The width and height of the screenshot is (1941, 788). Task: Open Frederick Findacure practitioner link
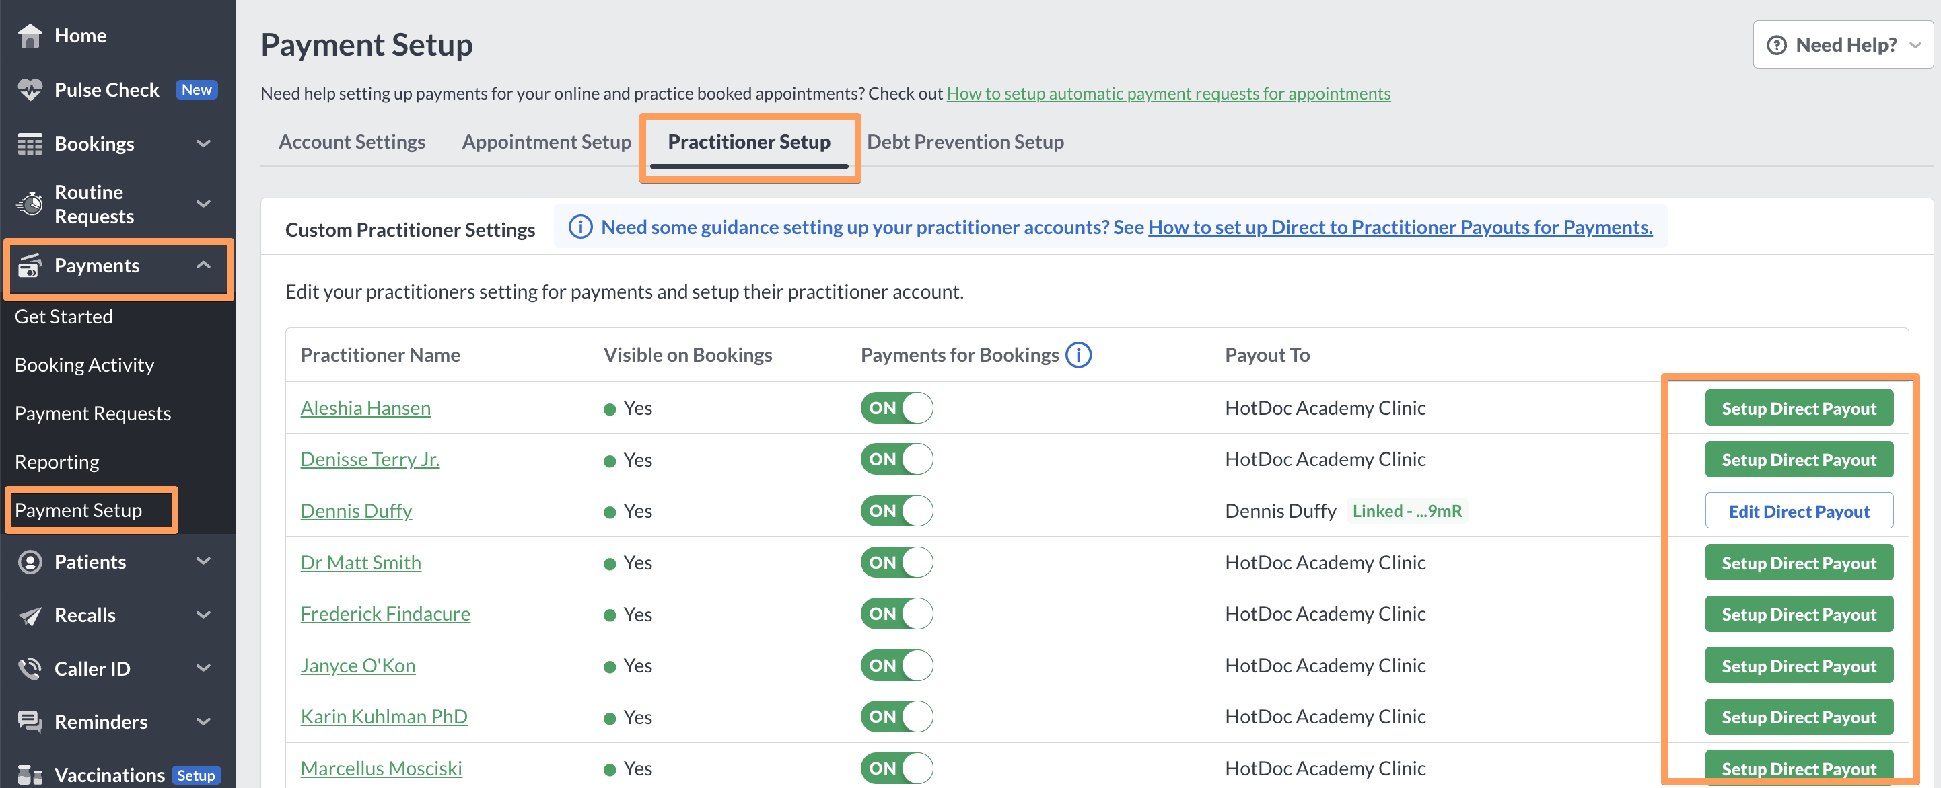point(385,614)
